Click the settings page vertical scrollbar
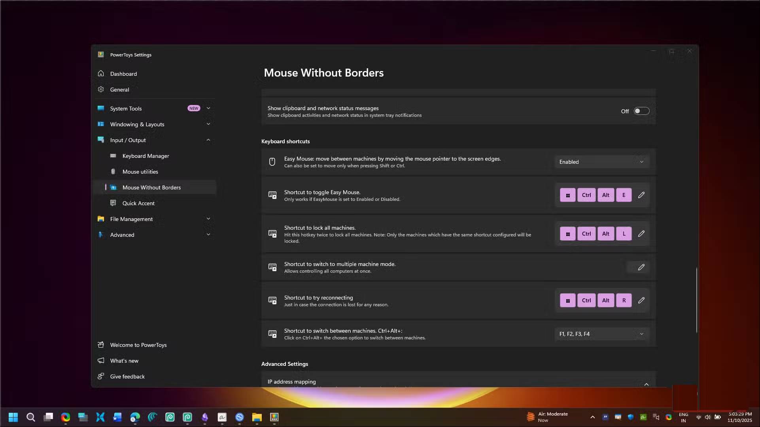The width and height of the screenshot is (760, 427). pos(696,300)
